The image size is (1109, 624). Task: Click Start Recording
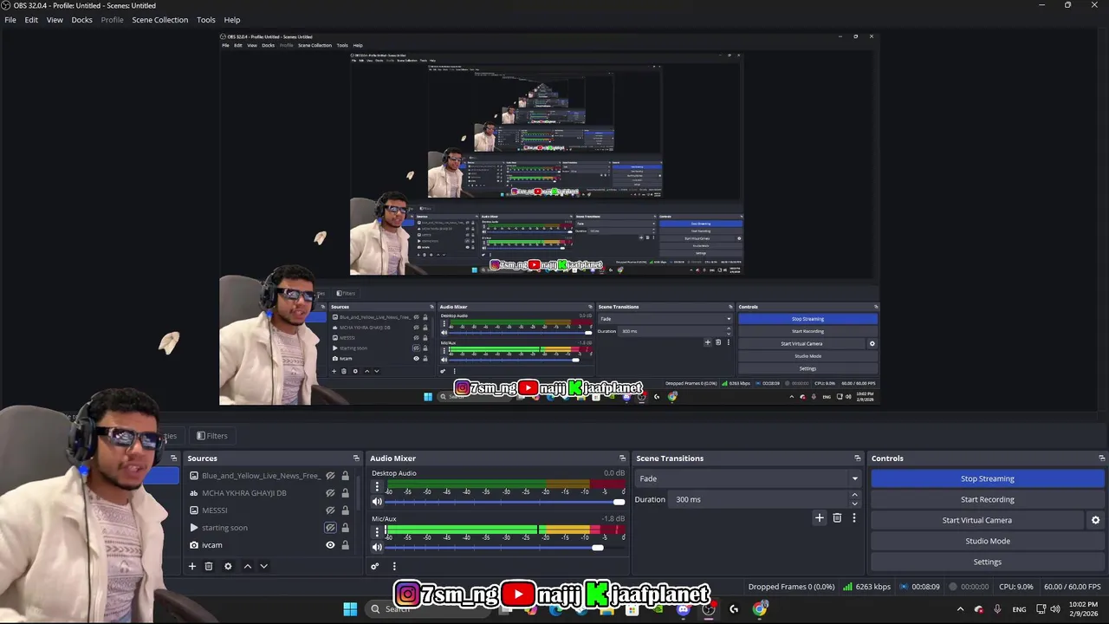[x=988, y=499]
